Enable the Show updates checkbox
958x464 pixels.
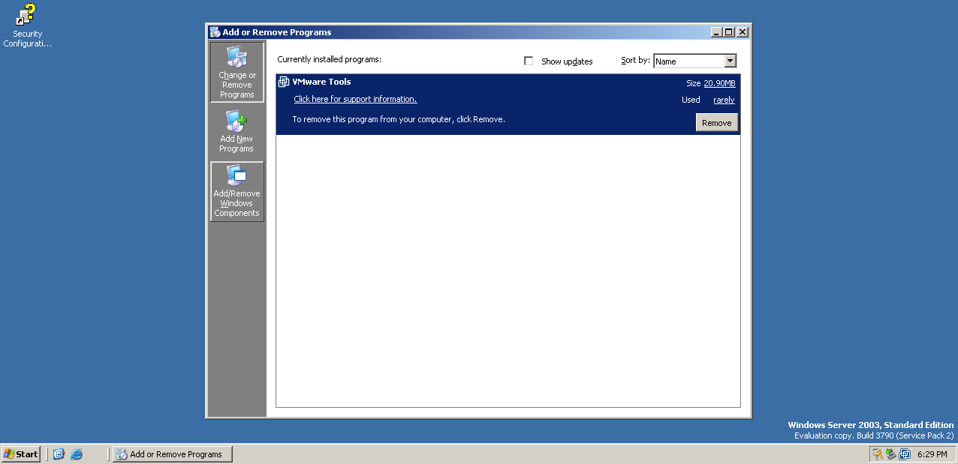coord(529,61)
